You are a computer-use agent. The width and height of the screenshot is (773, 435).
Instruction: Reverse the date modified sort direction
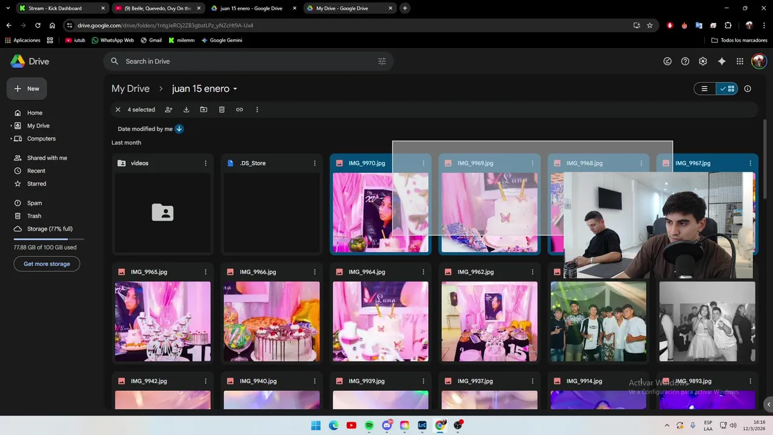[179, 129]
